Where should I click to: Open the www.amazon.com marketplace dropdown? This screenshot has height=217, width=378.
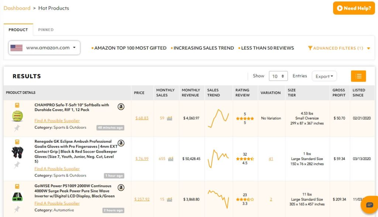(44, 48)
